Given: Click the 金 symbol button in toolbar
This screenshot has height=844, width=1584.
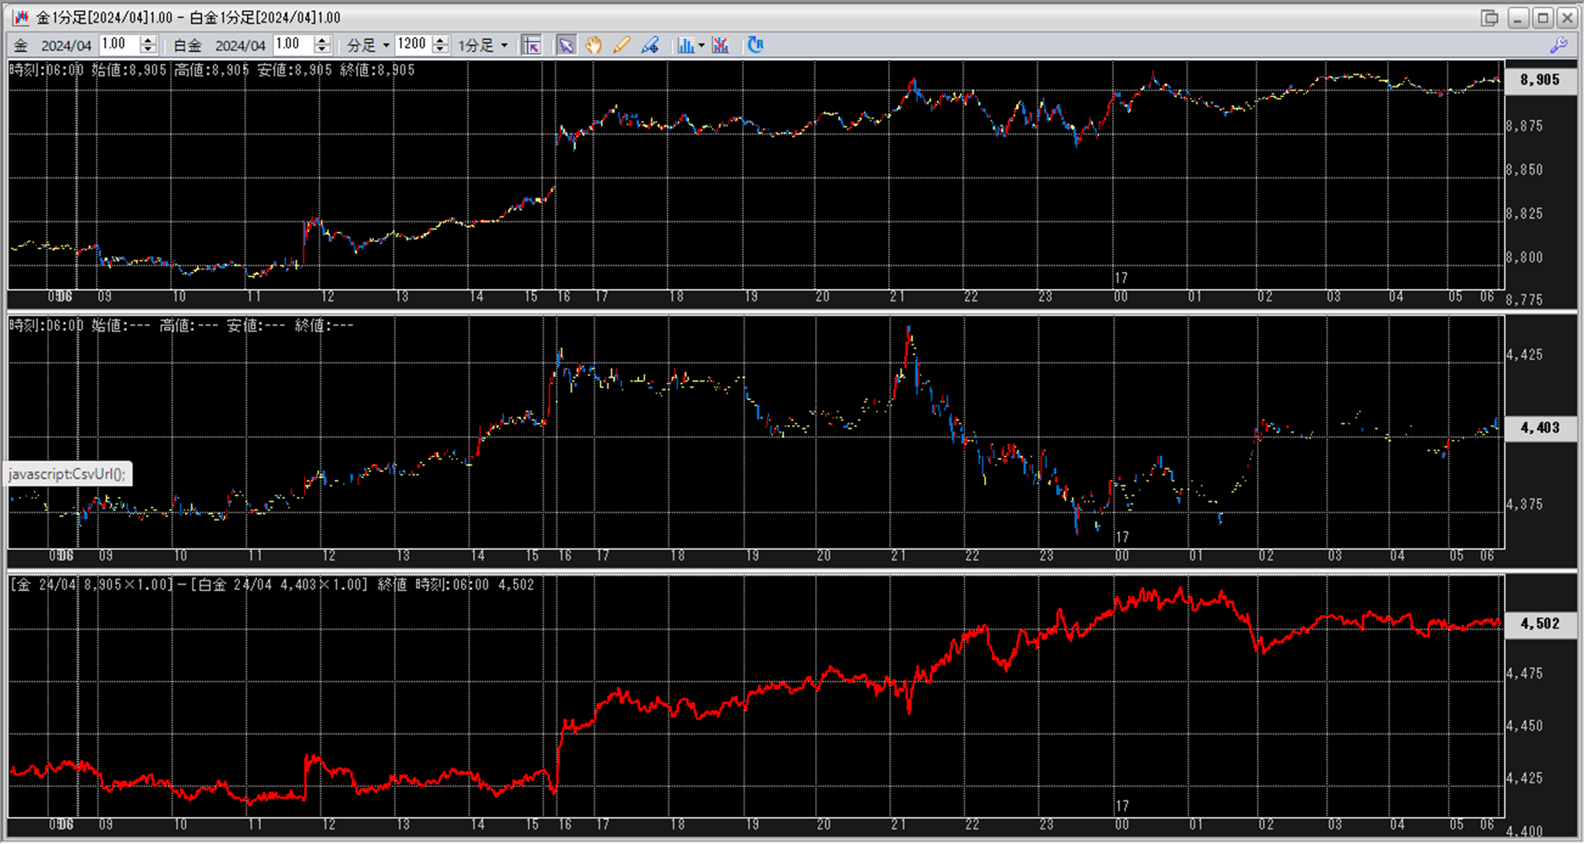Looking at the screenshot, I should [x=21, y=45].
